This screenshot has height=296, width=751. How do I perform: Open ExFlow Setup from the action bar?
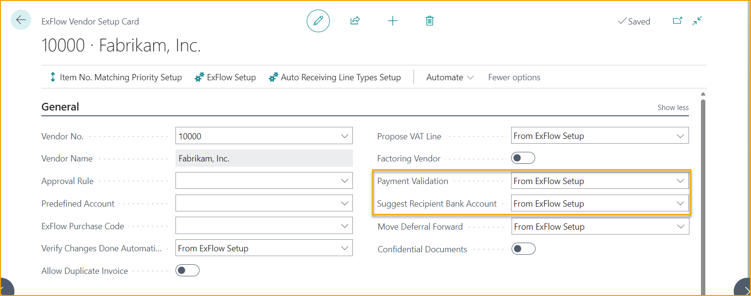click(225, 77)
